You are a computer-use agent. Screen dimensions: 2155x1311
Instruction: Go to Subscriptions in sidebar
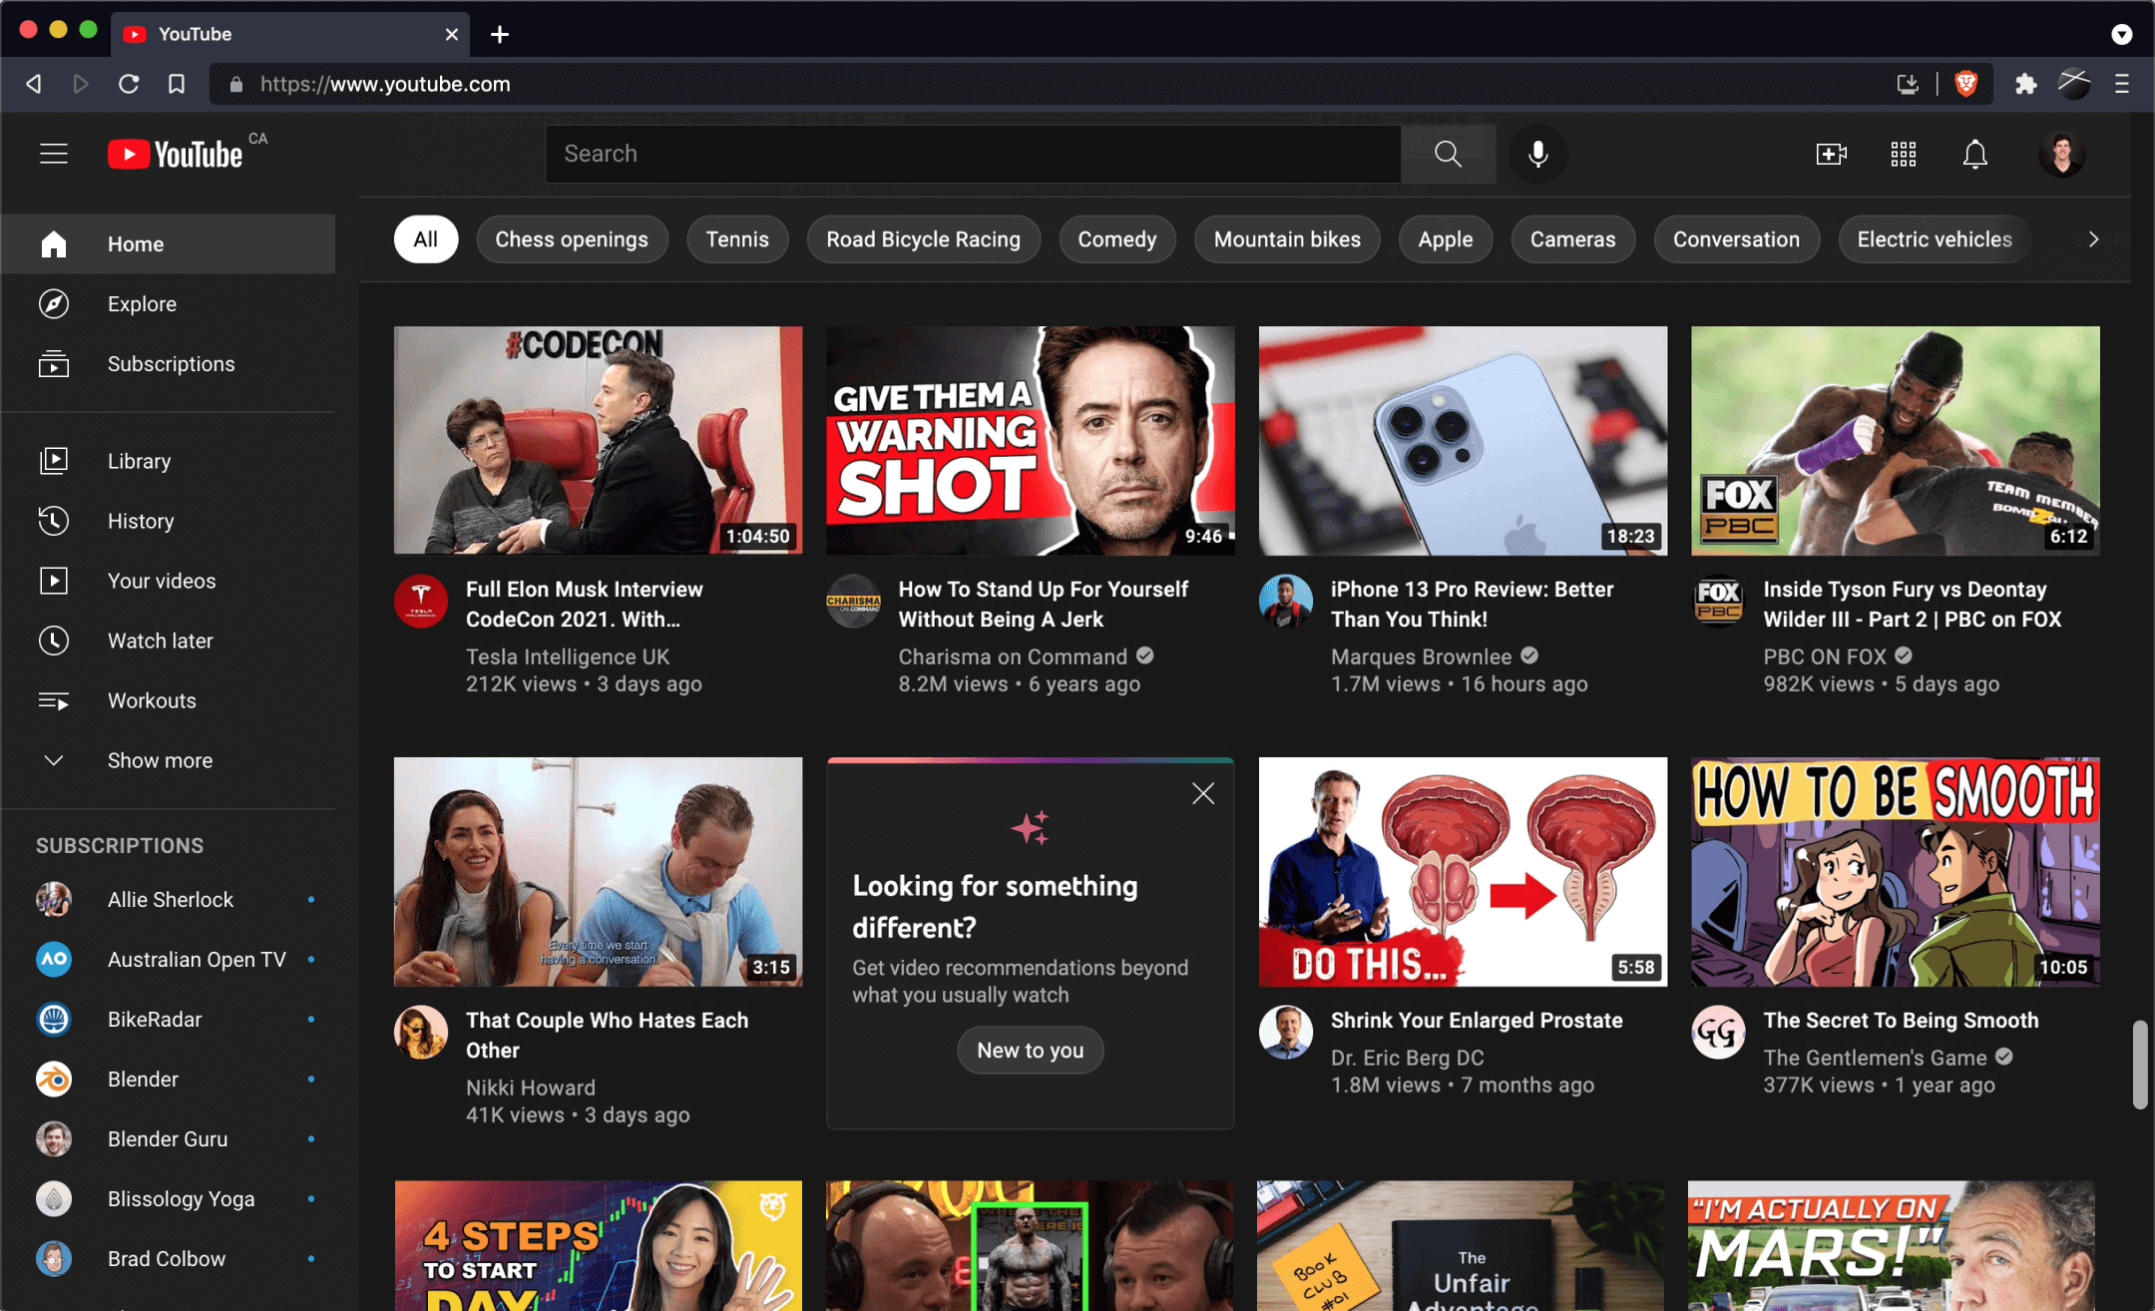(x=171, y=364)
